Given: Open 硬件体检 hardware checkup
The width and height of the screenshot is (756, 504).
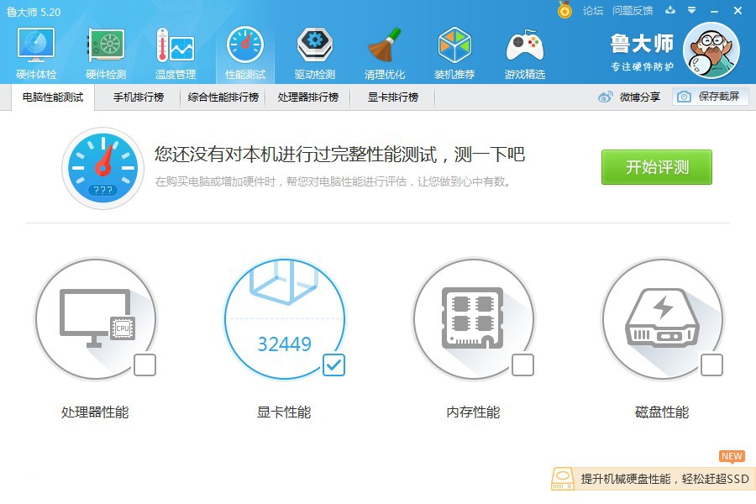Looking at the screenshot, I should [x=36, y=53].
